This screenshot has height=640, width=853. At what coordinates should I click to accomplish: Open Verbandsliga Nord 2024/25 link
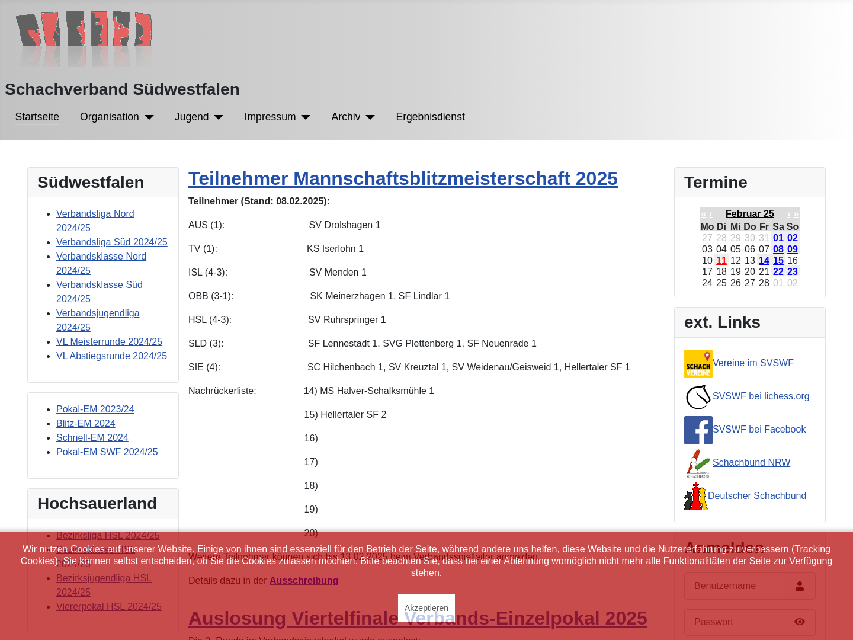95,220
